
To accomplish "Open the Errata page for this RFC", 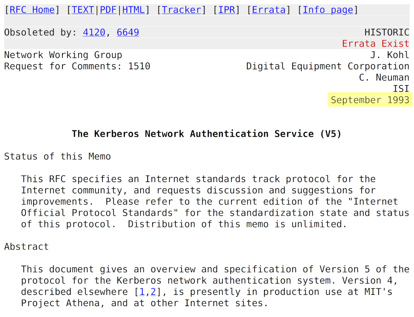I will click(269, 10).
